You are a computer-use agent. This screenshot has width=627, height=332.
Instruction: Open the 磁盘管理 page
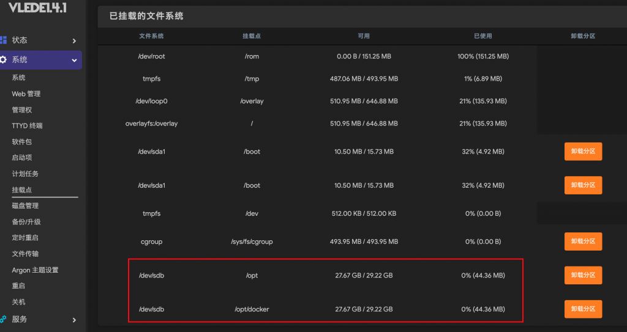pyautogui.click(x=25, y=205)
